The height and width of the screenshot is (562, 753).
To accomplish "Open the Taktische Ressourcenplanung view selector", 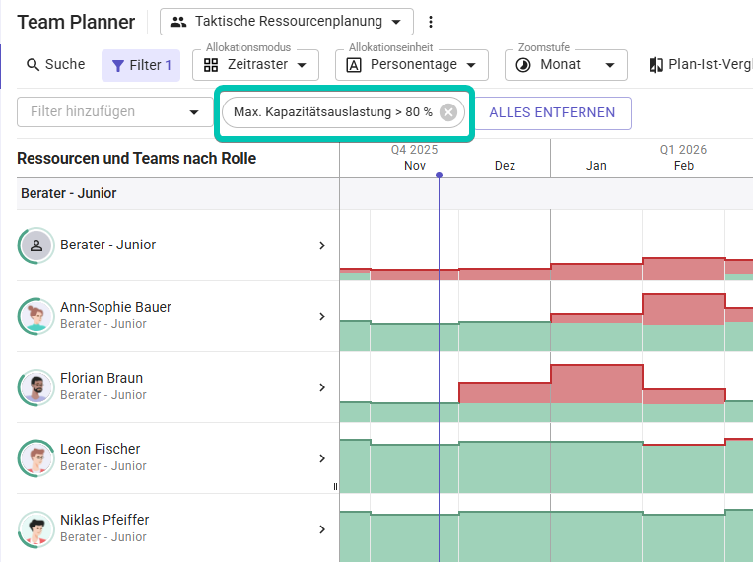I will [x=286, y=22].
